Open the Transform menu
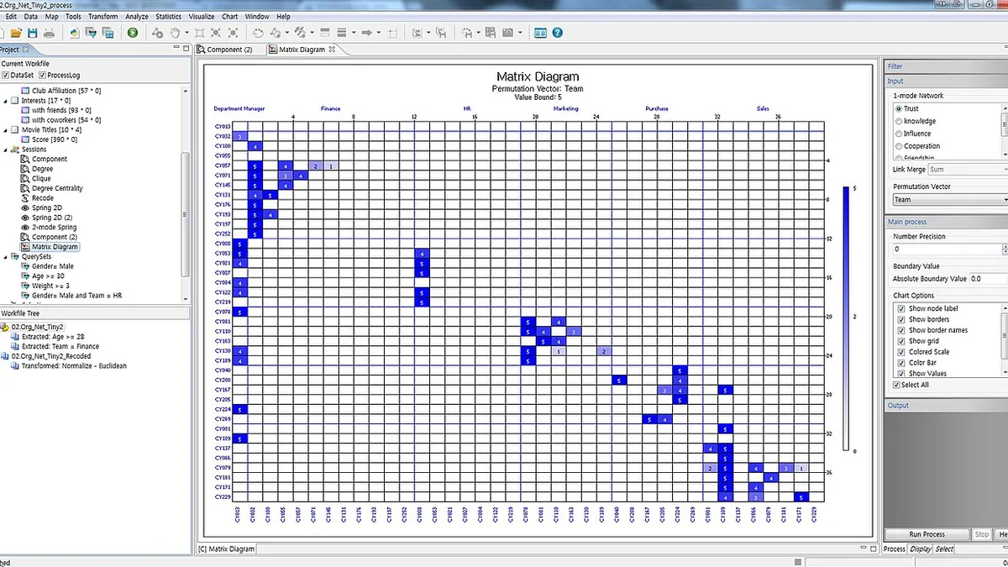Screen dimensions: 1008x567 (x=102, y=16)
